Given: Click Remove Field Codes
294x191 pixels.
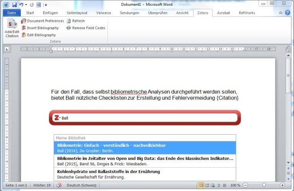Looking at the screenshot, I should [86, 28].
